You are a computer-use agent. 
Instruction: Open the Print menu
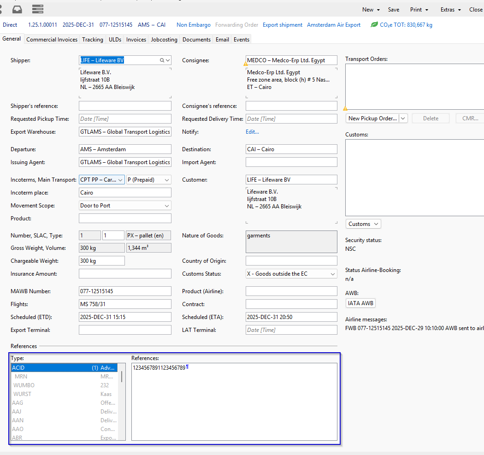[419, 10]
